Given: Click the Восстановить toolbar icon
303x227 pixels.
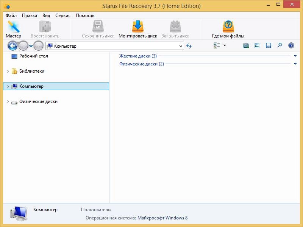Looking at the screenshot, I should (45, 30).
